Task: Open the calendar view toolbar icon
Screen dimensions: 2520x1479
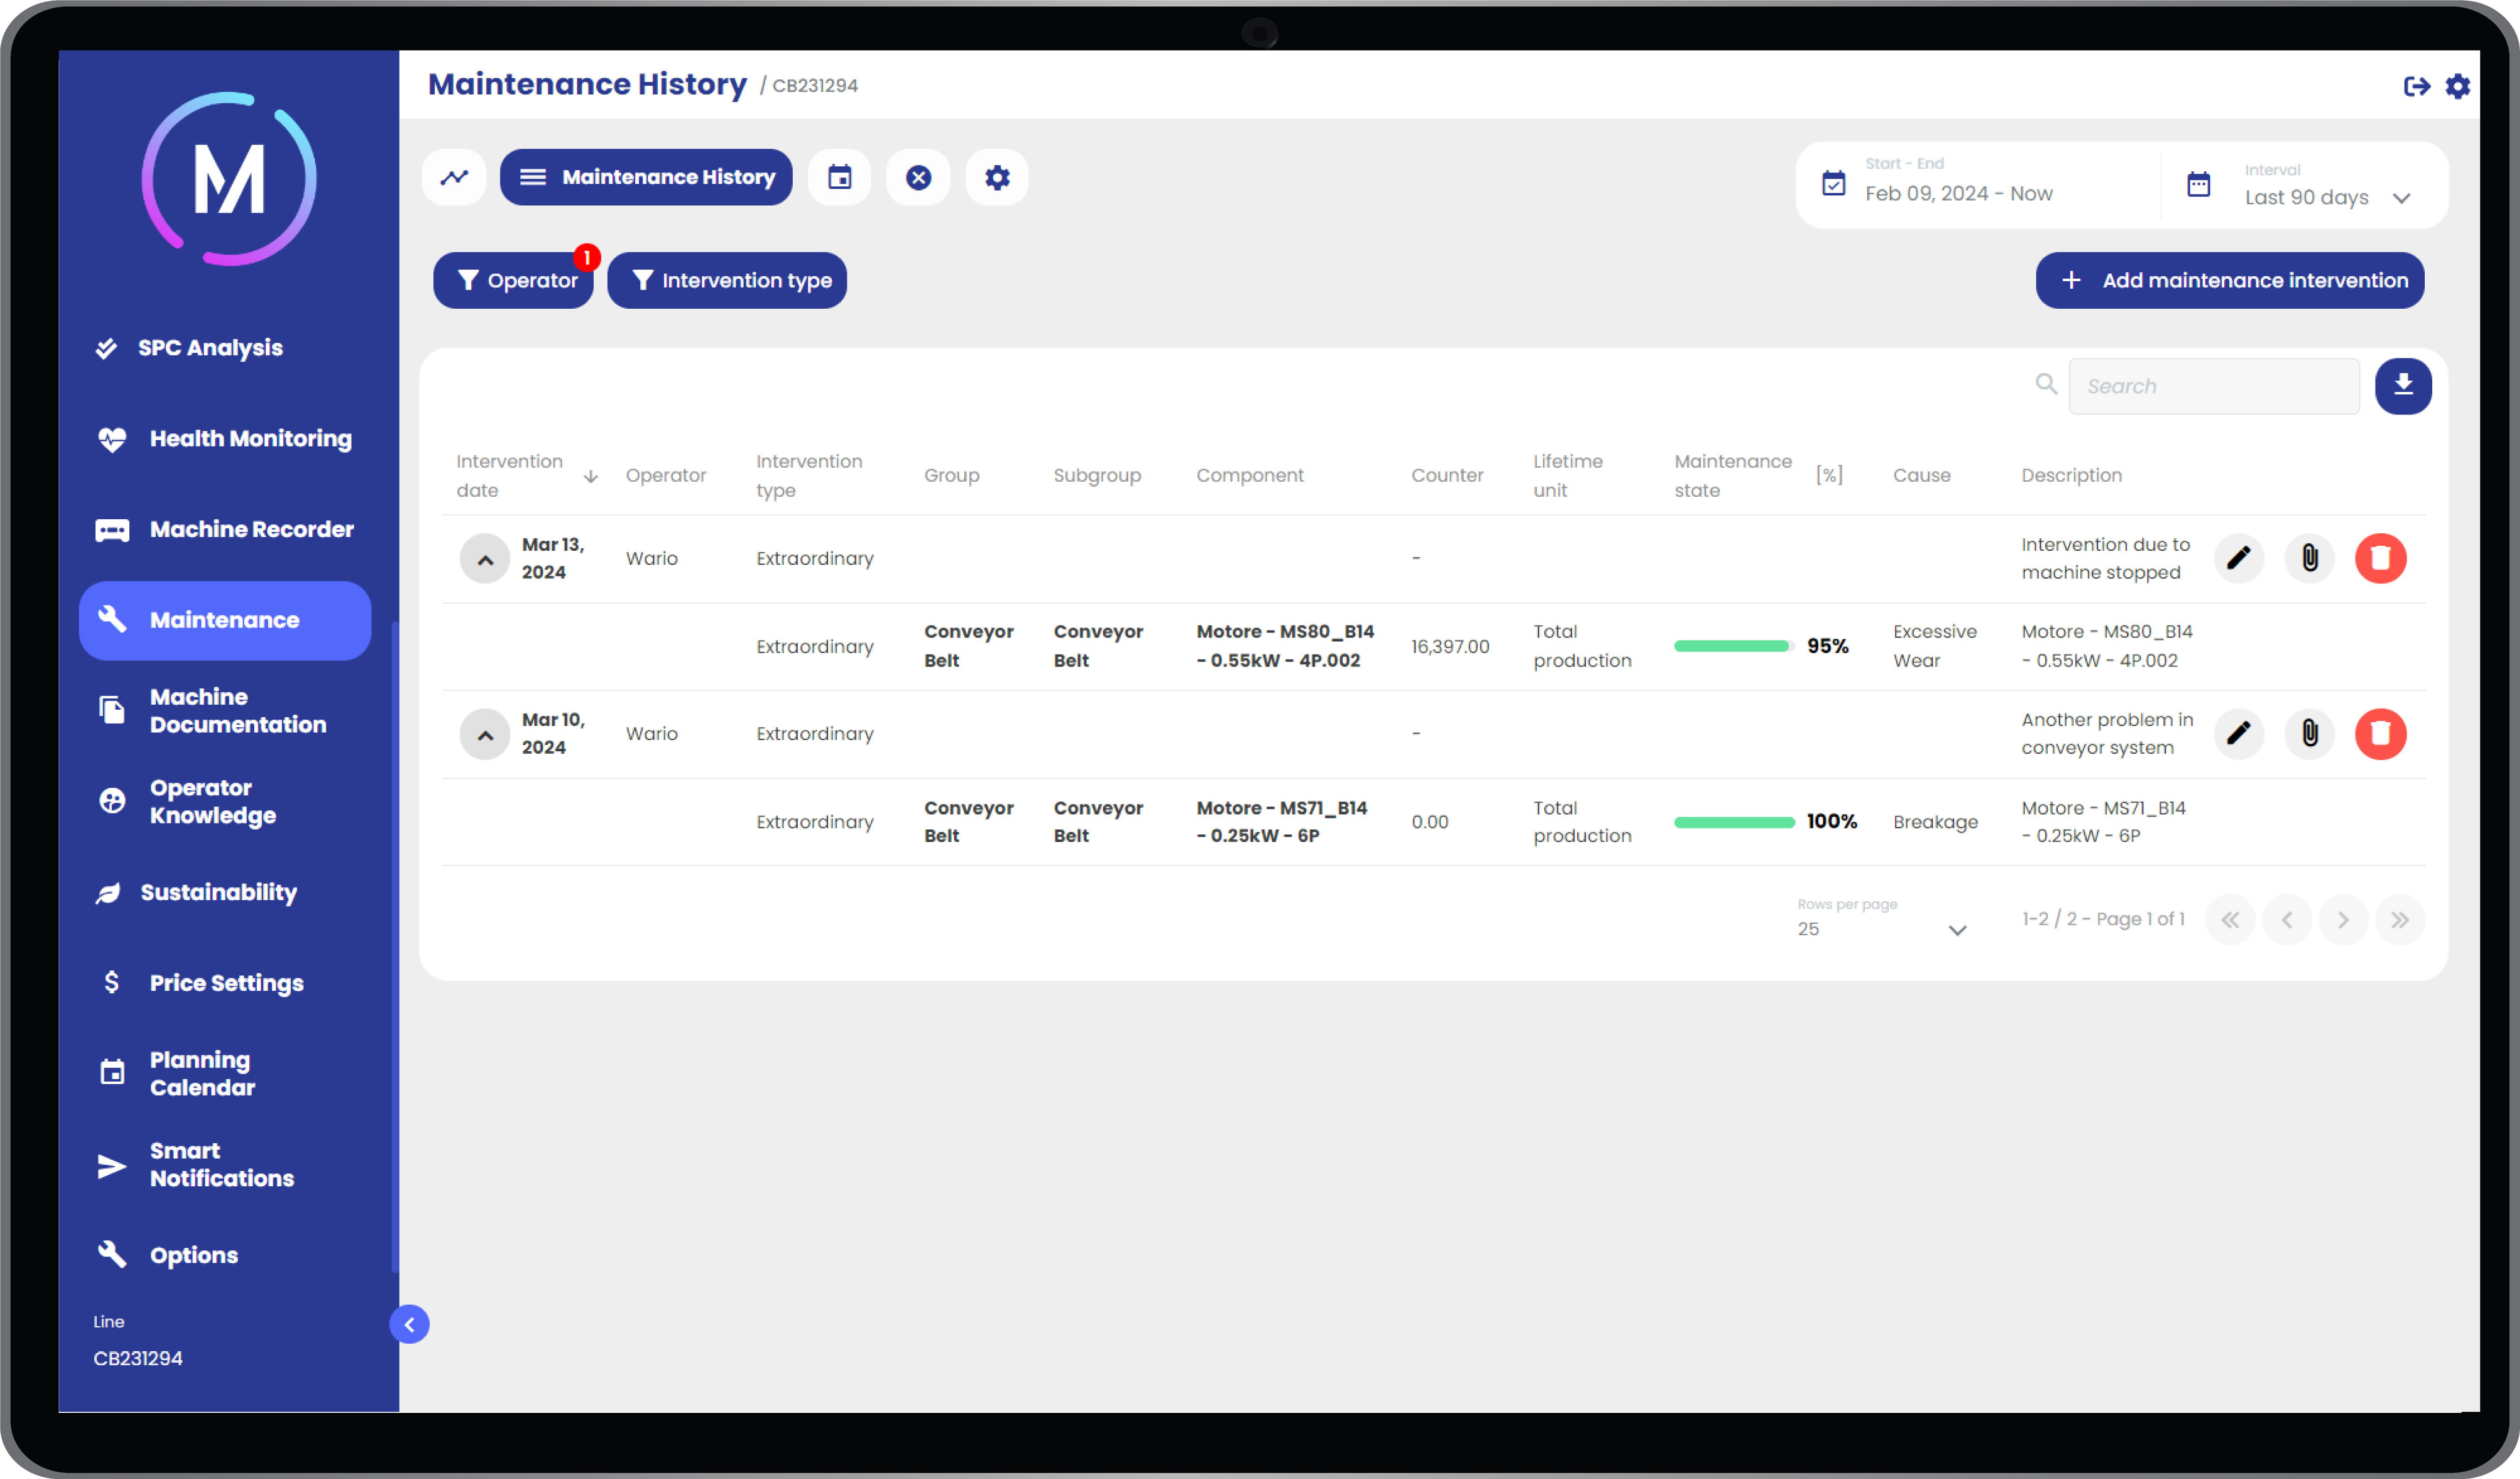Action: 840,178
